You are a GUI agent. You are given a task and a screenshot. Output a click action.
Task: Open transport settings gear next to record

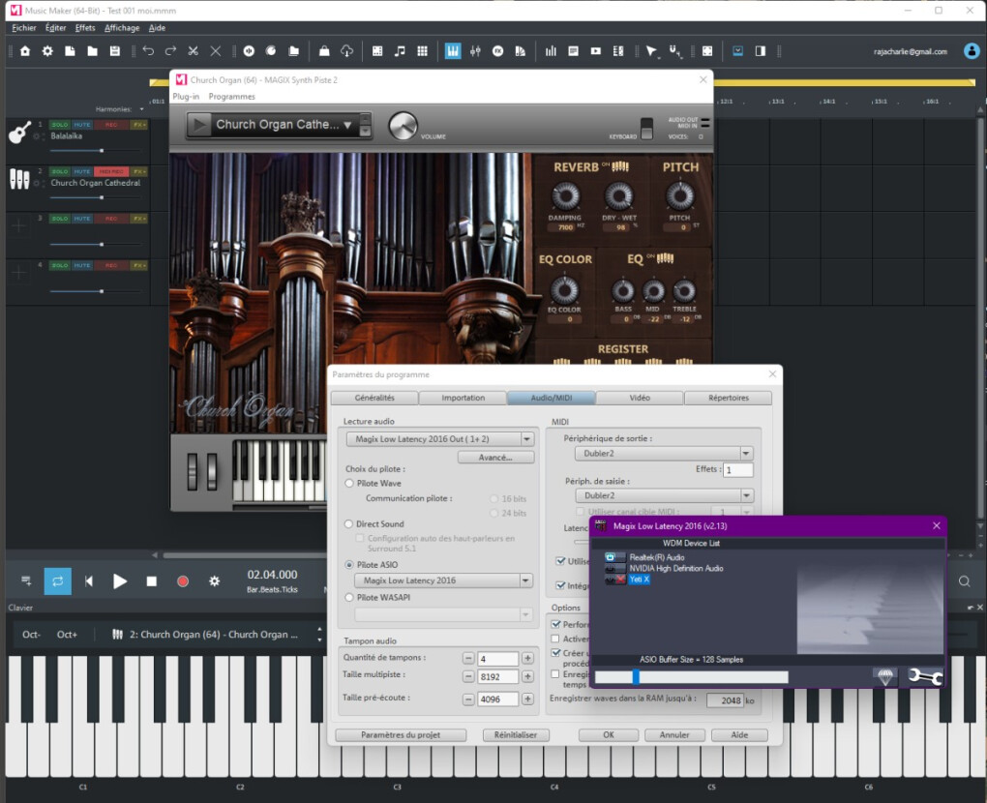click(x=214, y=580)
